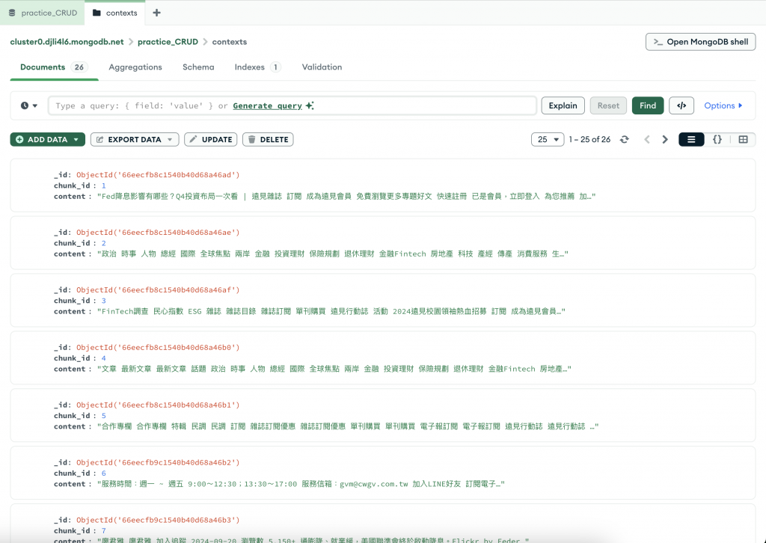Click the UPDATE button
The height and width of the screenshot is (543, 766).
[x=210, y=140]
